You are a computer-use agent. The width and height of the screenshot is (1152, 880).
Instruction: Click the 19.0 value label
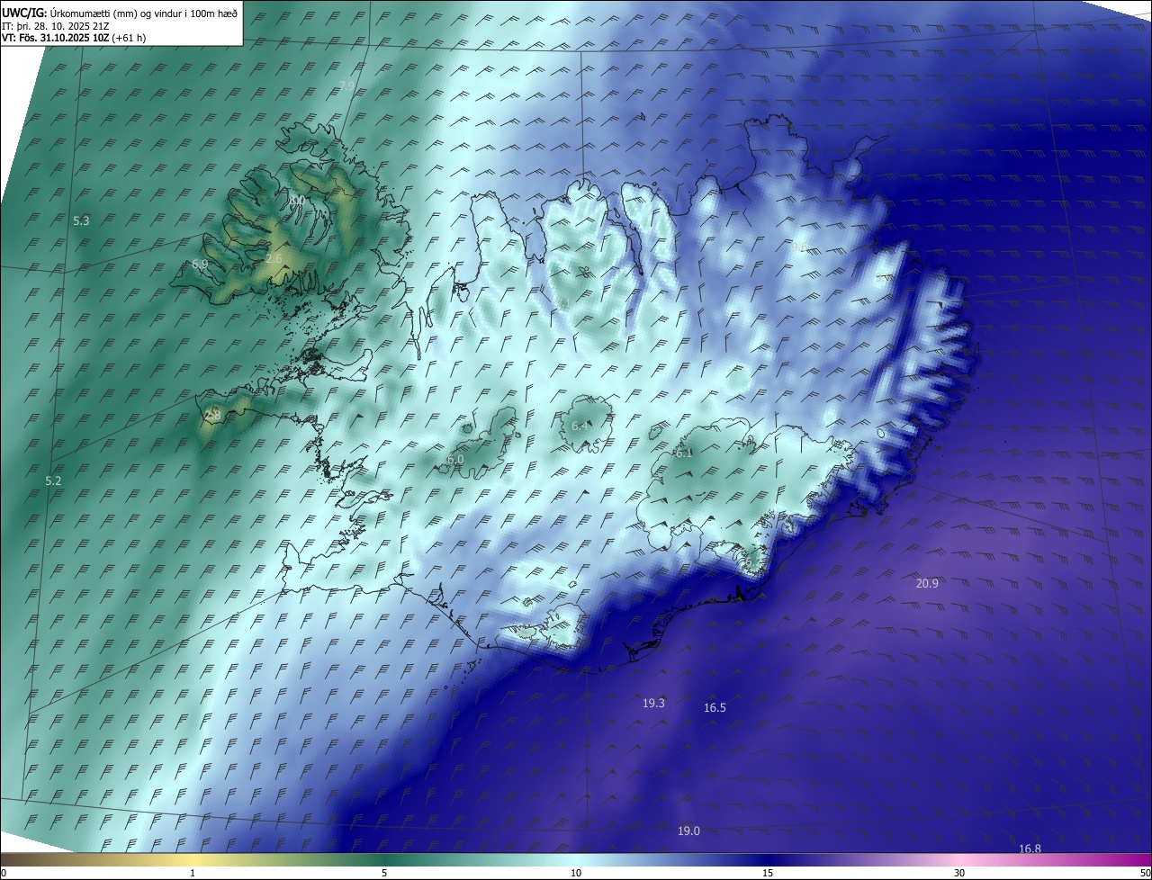pyautogui.click(x=688, y=831)
